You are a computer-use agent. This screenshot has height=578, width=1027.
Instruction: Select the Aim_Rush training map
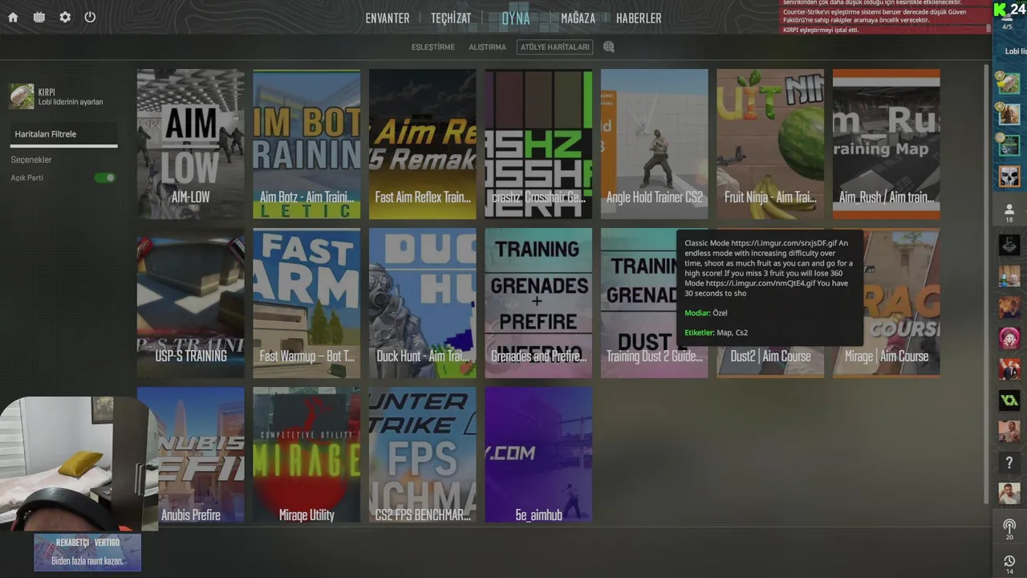(x=886, y=144)
